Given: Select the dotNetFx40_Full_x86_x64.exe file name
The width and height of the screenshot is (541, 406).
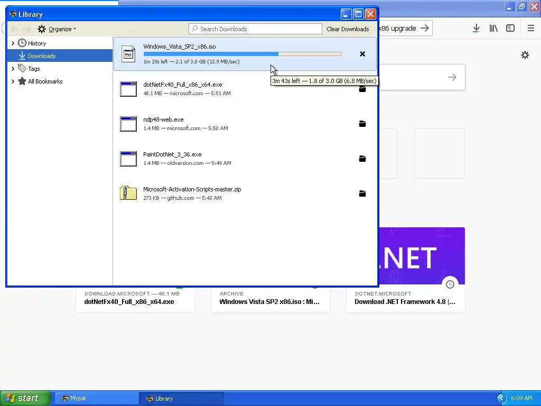Looking at the screenshot, I should coord(182,85).
